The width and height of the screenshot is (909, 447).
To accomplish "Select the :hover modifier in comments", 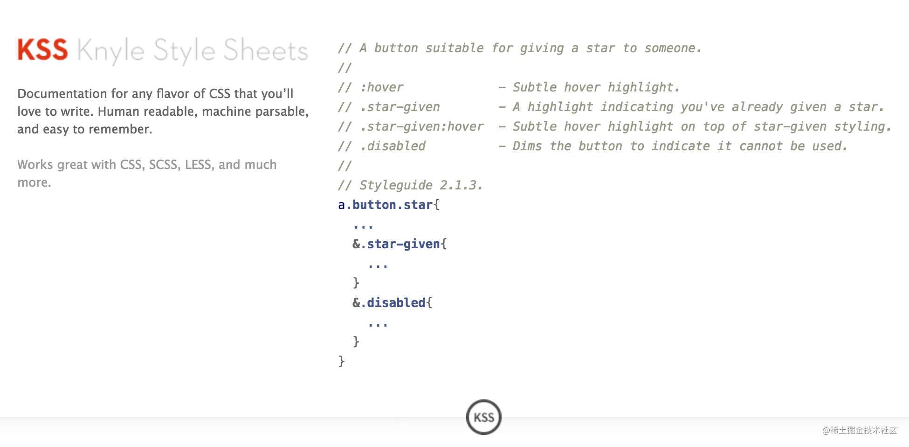I will coord(382,87).
